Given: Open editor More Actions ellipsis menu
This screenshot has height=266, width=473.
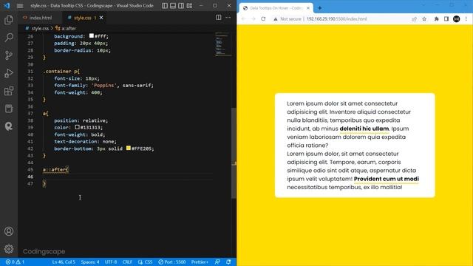Looking at the screenshot, I should [228, 18].
